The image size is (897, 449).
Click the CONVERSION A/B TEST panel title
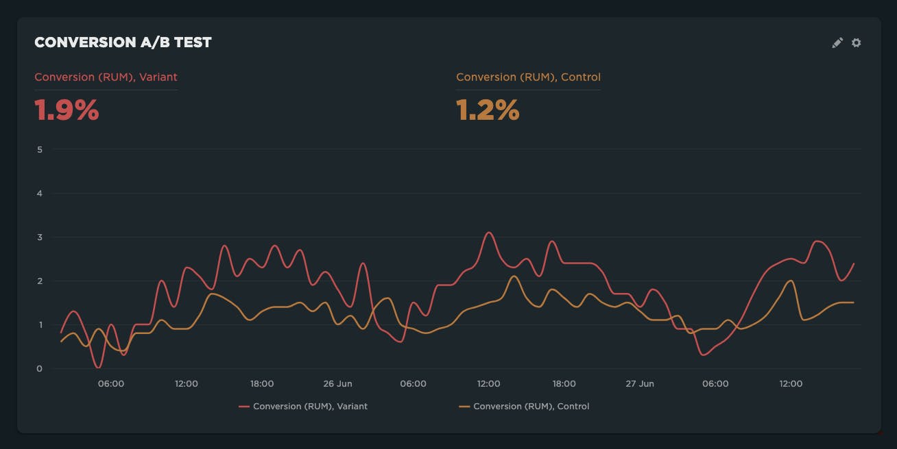(123, 42)
